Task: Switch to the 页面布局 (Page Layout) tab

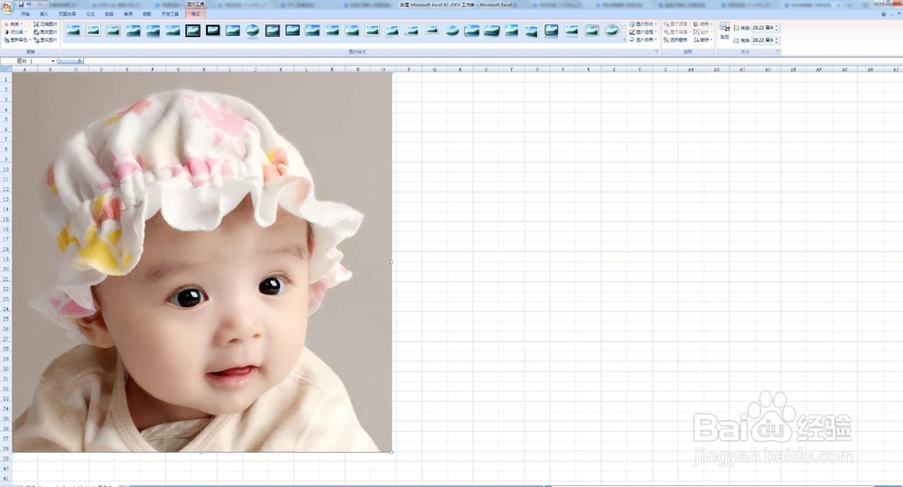Action: point(68,14)
